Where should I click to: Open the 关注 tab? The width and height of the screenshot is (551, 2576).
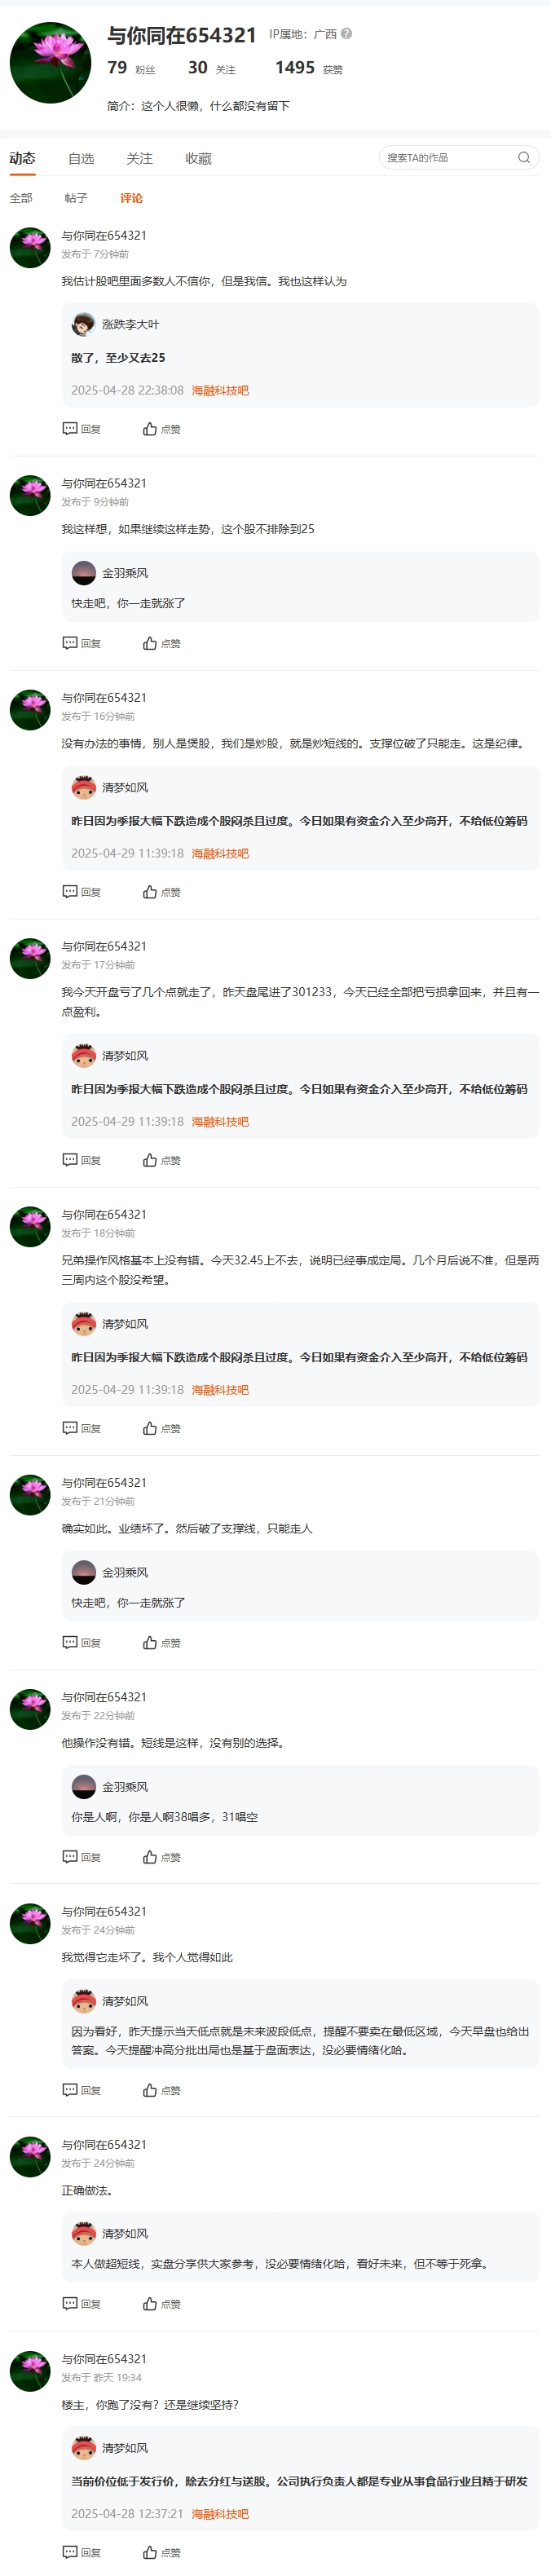tap(139, 159)
